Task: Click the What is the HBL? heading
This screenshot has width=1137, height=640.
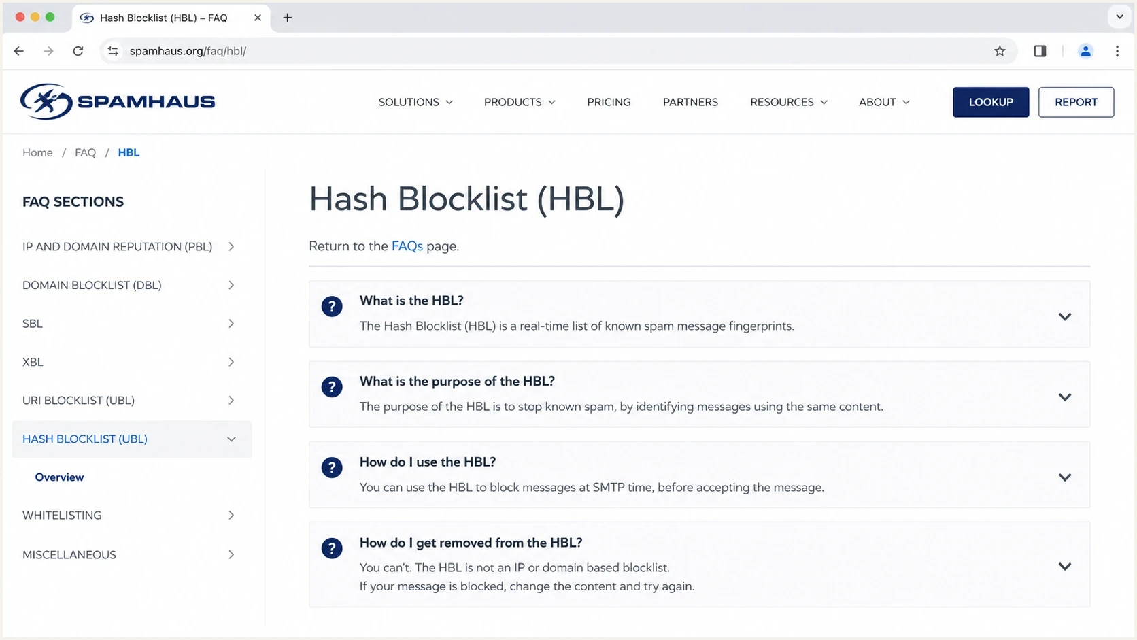Action: 411,301
